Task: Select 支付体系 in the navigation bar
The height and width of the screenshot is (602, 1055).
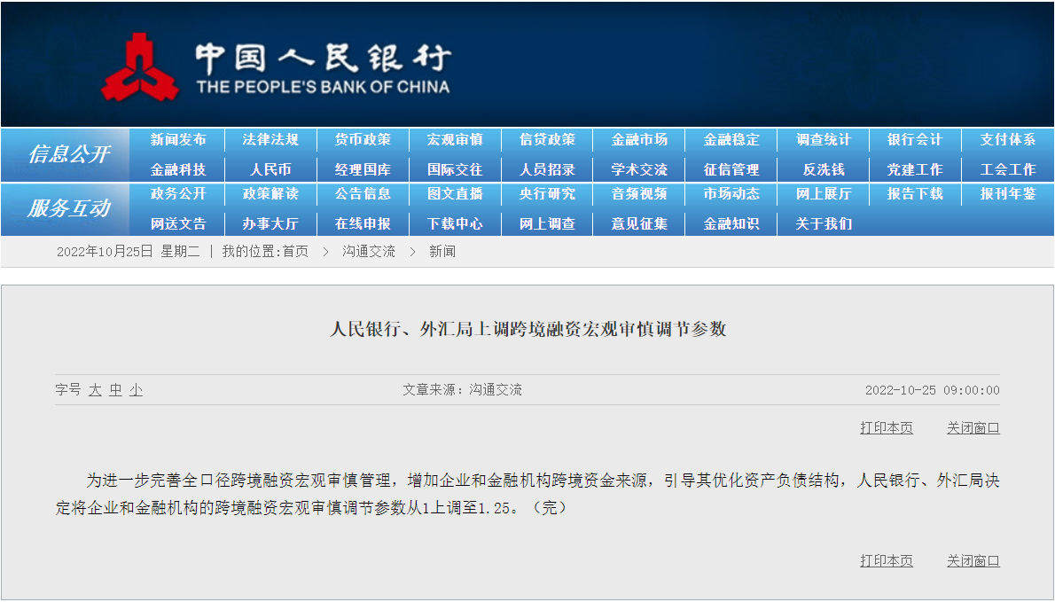Action: click(x=1008, y=139)
